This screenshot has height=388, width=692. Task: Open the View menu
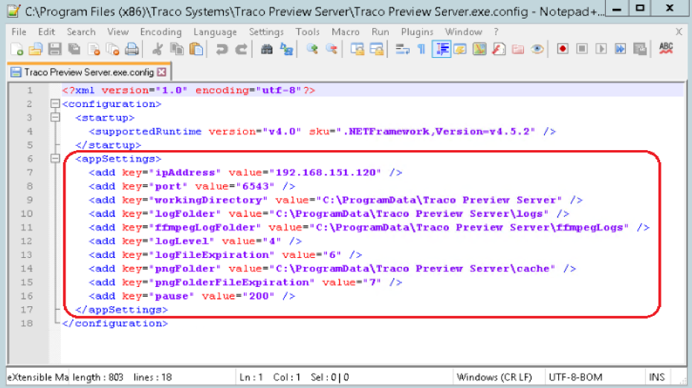tap(118, 32)
